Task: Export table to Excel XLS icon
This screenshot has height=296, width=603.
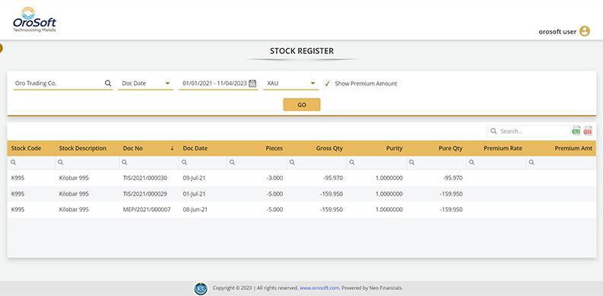Action: pyautogui.click(x=576, y=131)
